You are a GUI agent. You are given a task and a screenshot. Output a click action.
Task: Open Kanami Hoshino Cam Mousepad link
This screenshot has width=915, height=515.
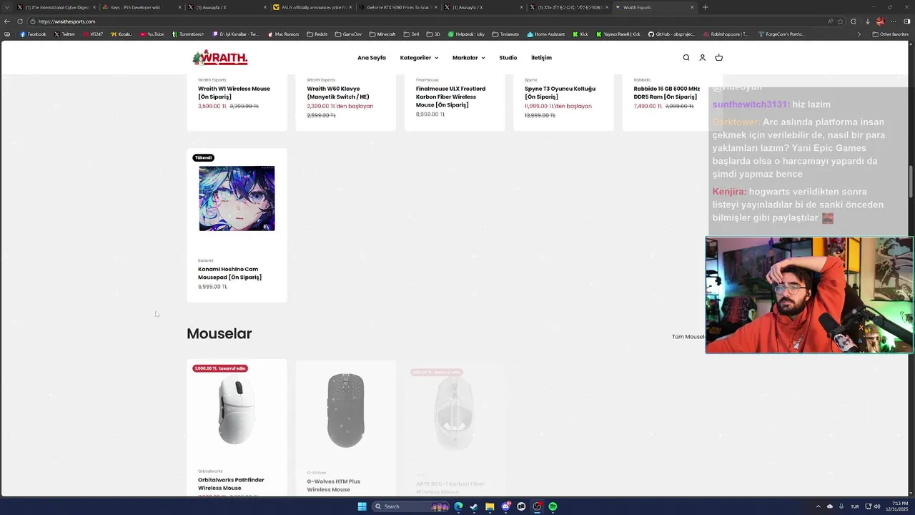tap(229, 273)
